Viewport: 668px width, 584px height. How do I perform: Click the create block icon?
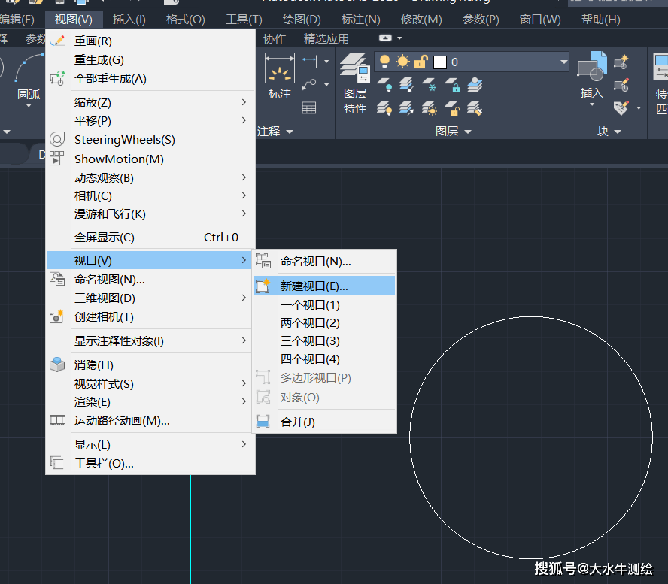[x=621, y=62]
